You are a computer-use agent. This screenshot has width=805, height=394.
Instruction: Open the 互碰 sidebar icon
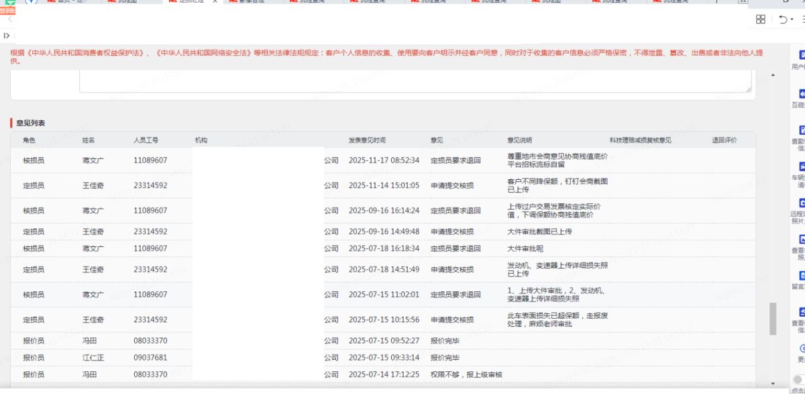801,94
